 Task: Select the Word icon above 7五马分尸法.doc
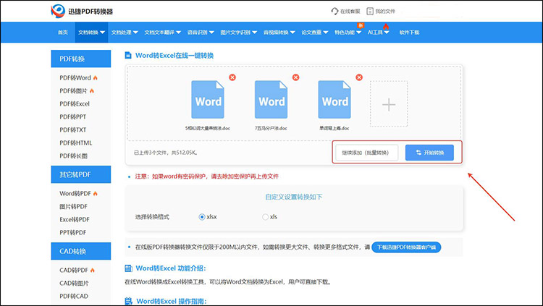tap(271, 100)
